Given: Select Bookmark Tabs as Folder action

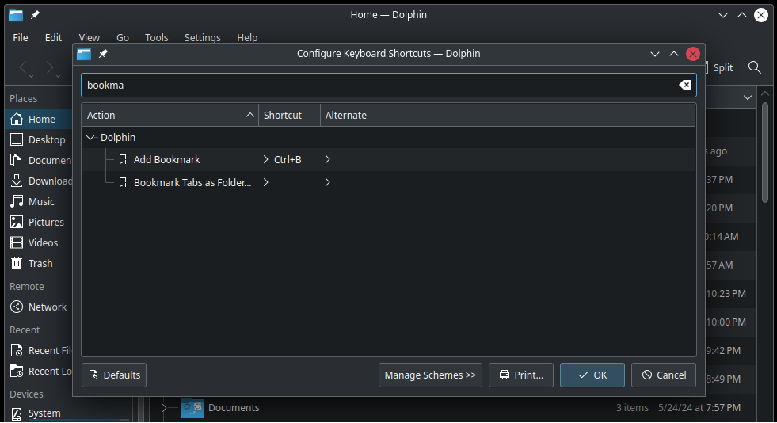Looking at the screenshot, I should (x=388, y=182).
